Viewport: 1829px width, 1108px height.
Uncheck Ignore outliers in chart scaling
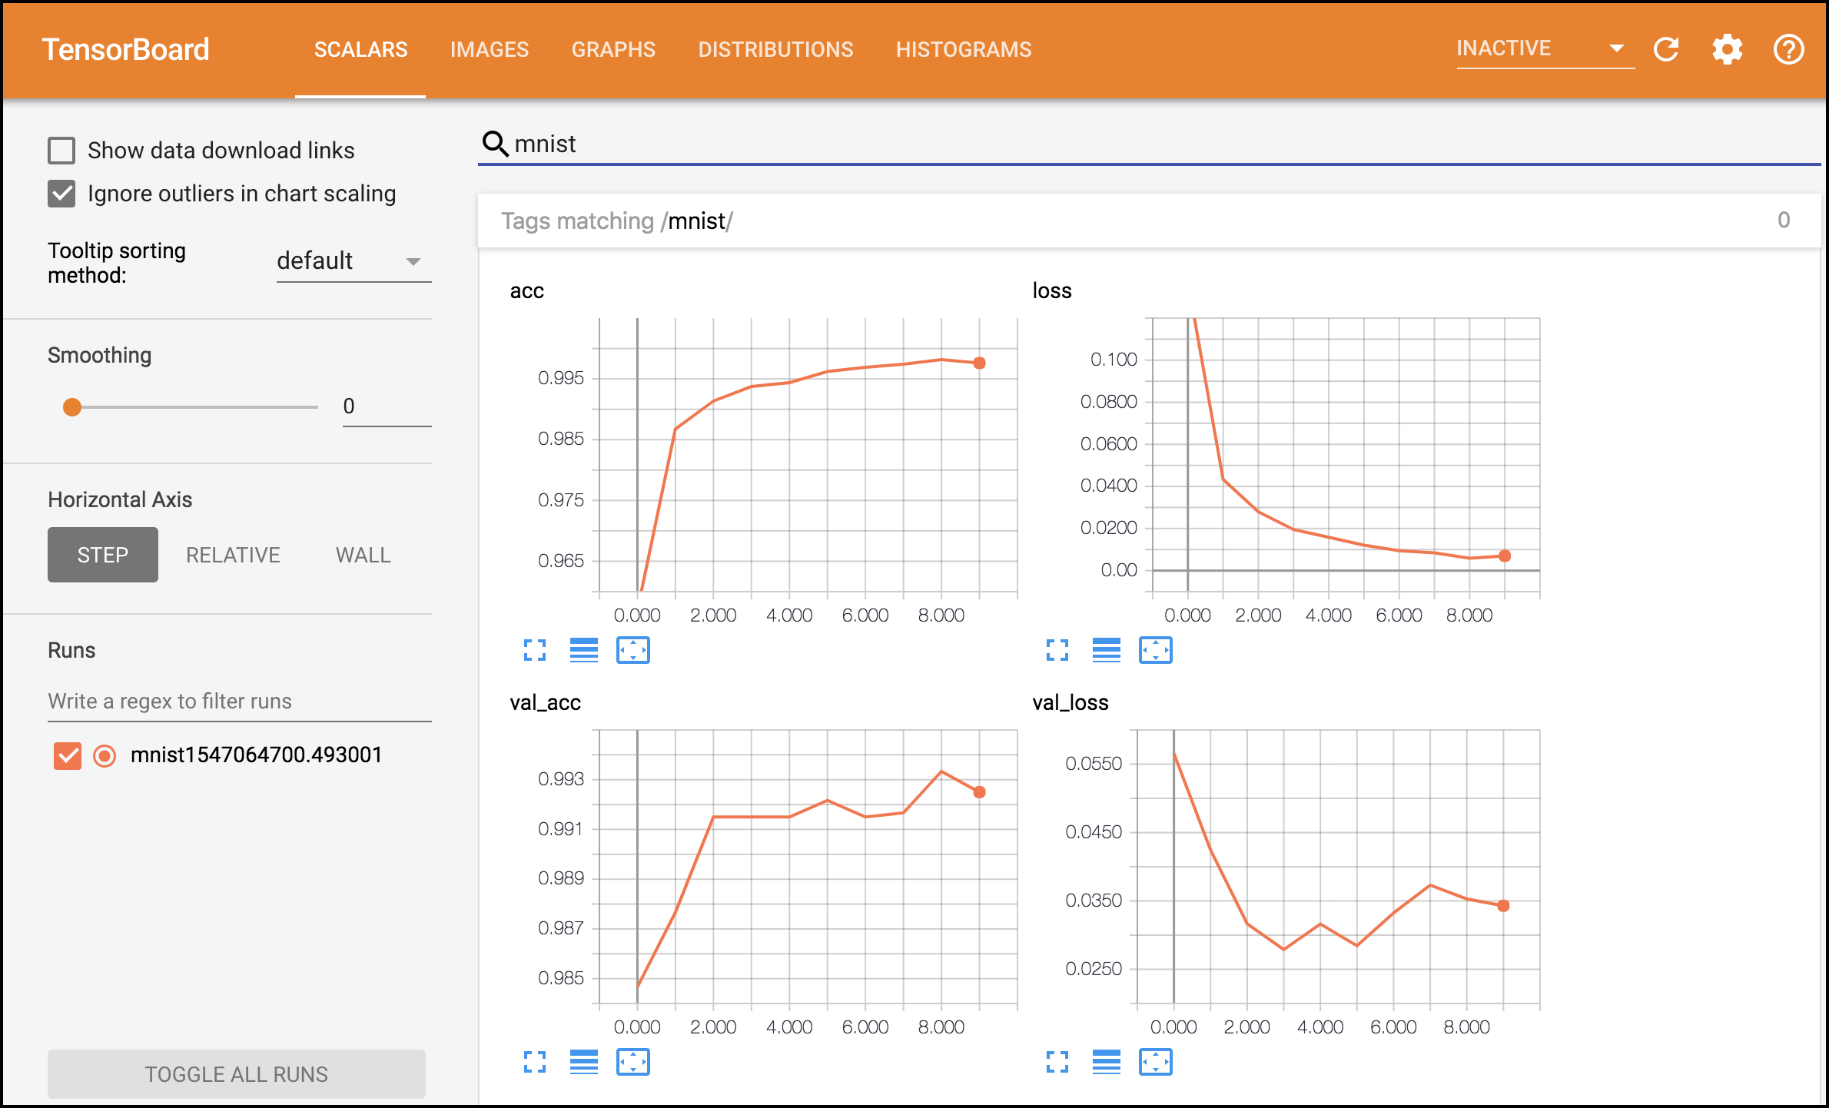click(x=61, y=194)
